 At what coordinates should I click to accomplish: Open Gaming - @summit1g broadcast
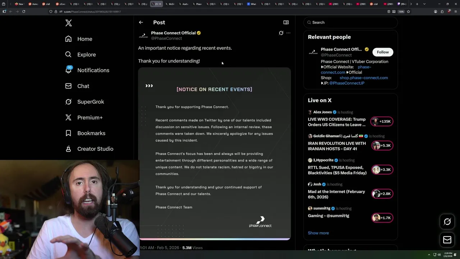click(328, 216)
